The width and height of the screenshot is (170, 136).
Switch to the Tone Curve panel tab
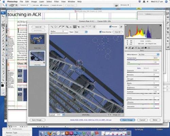130,48
